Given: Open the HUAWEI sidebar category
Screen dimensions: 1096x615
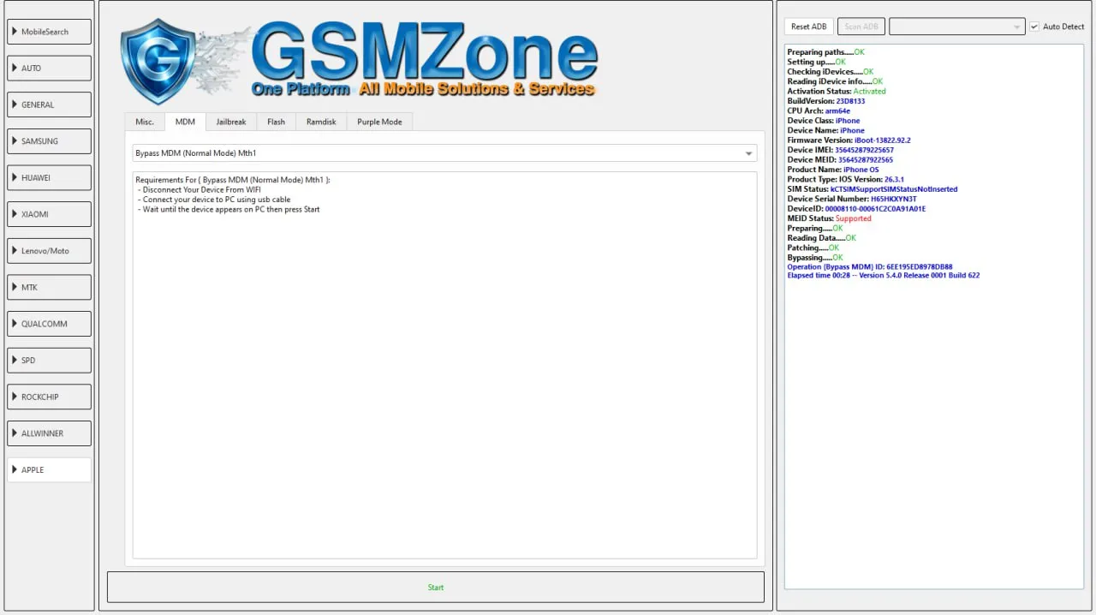Looking at the screenshot, I should pos(49,177).
